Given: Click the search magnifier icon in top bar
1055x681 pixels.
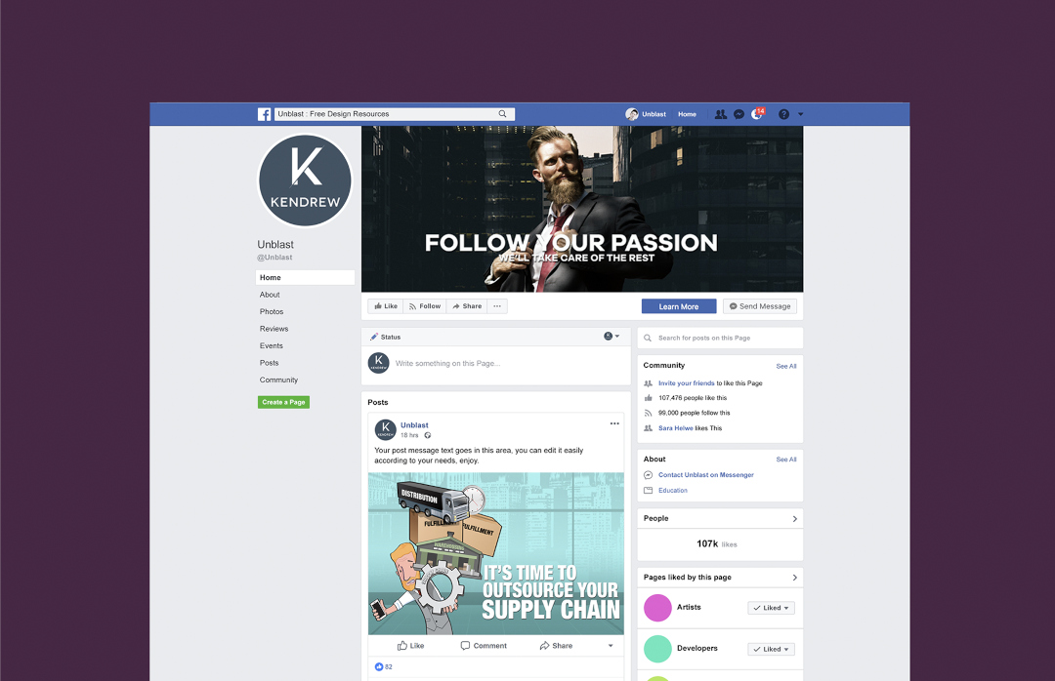Looking at the screenshot, I should point(503,114).
